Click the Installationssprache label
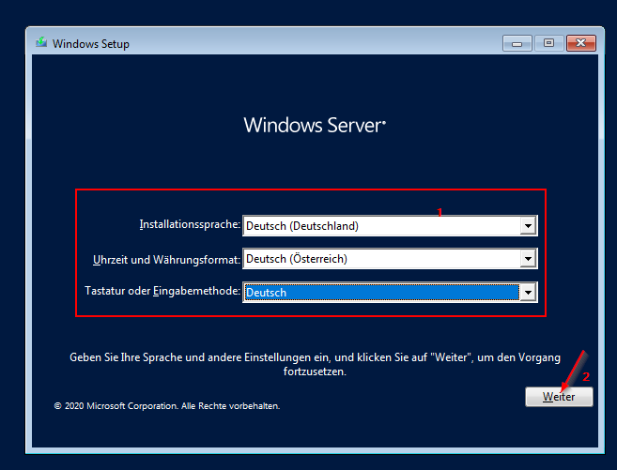 click(190, 224)
